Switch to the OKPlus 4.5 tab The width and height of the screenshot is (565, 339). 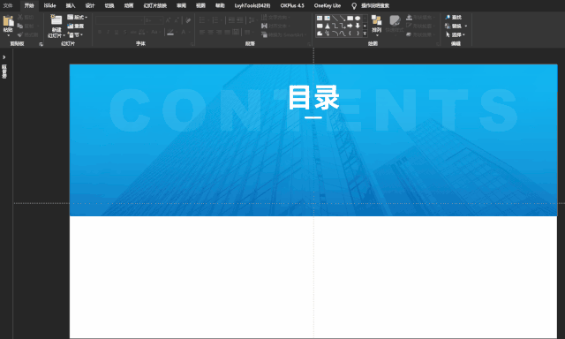point(292,6)
